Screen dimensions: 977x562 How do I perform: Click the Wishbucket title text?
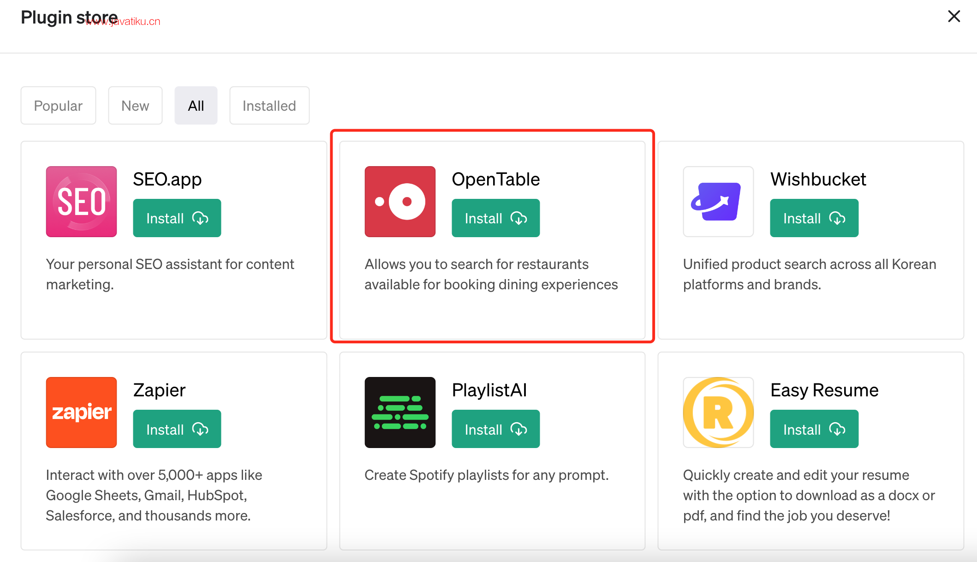[x=818, y=179]
